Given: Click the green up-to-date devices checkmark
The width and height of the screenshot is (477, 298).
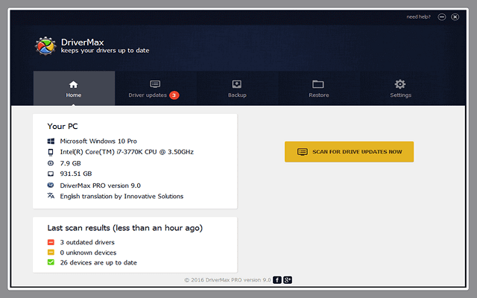Looking at the screenshot, I should [51, 262].
